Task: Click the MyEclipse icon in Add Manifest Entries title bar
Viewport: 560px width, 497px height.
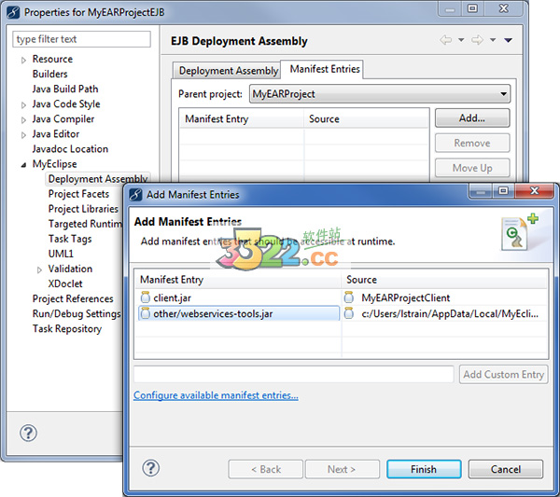Action: tap(135, 195)
